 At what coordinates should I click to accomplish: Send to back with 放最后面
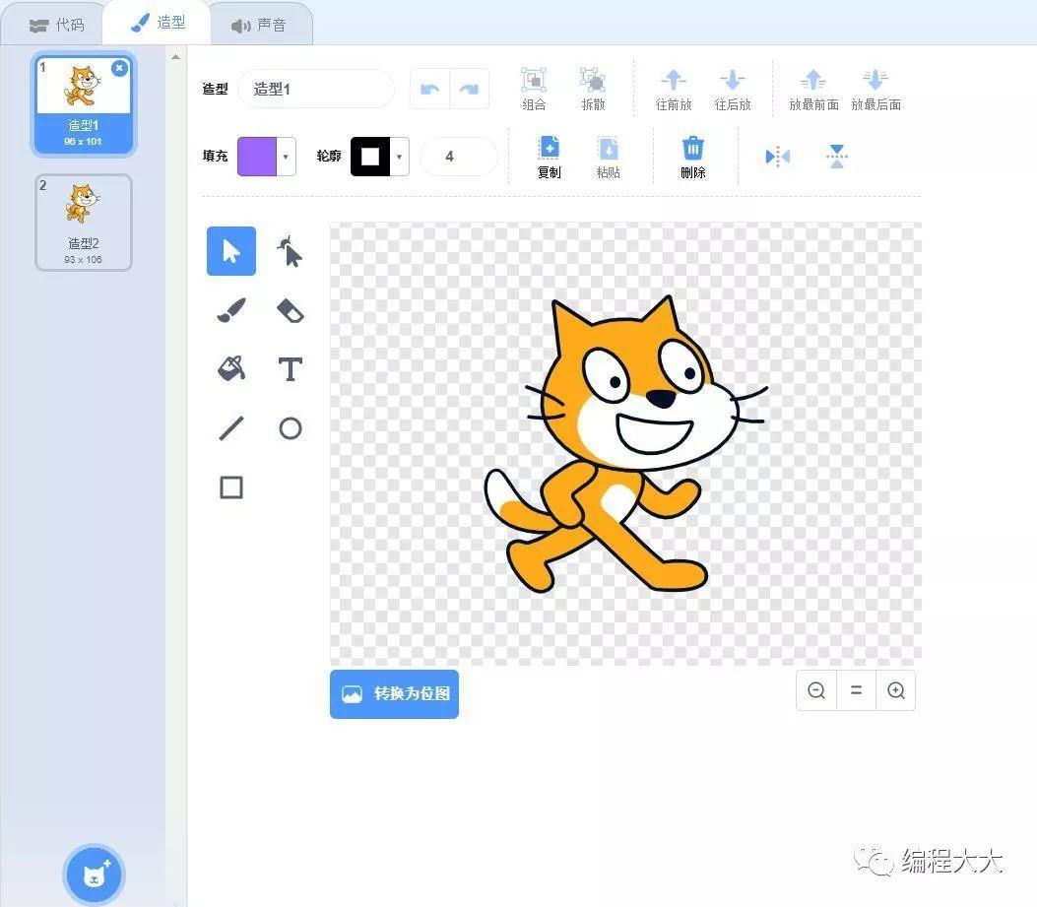875,89
